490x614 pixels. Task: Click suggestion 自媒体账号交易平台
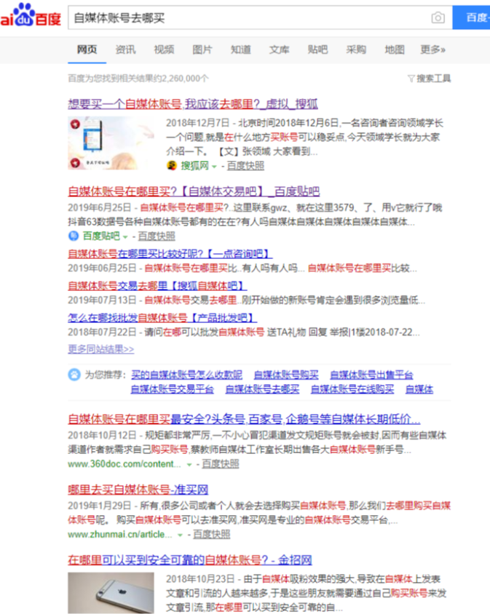point(172,388)
